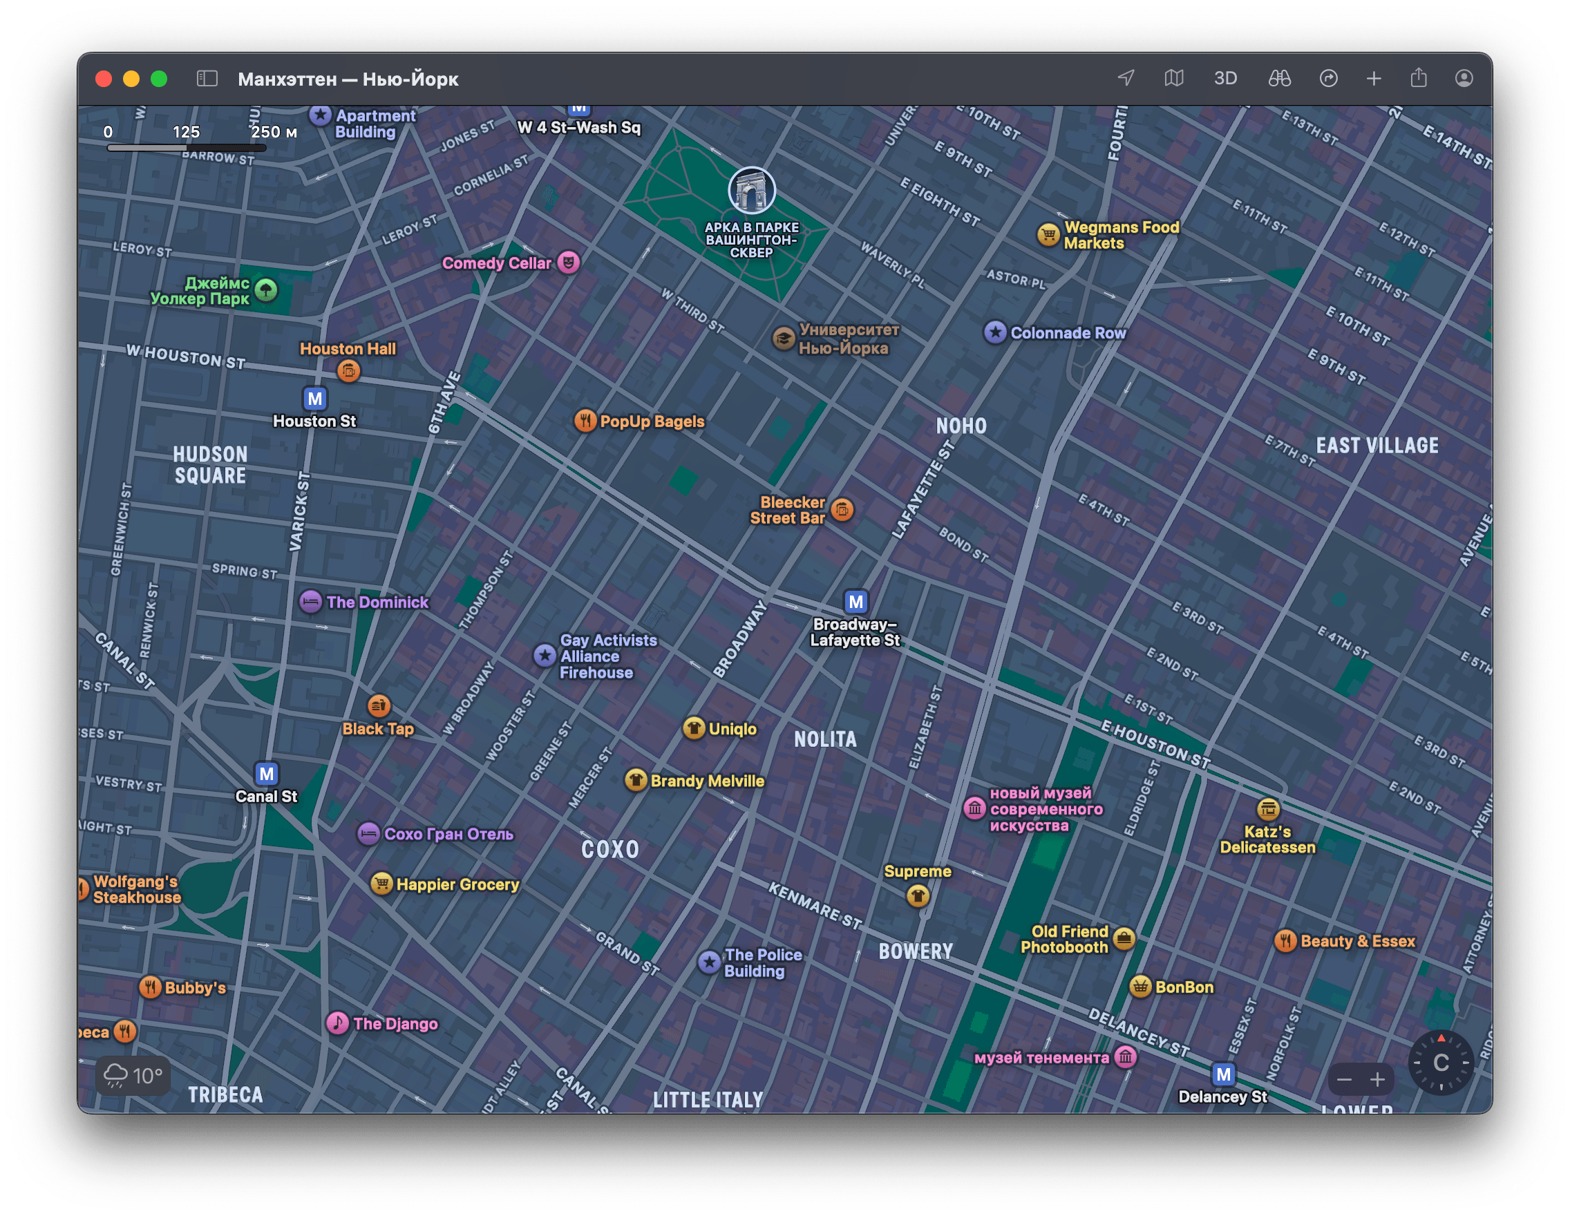Select Tenement Museum pink pin
This screenshot has width=1570, height=1216.
tap(1126, 1056)
